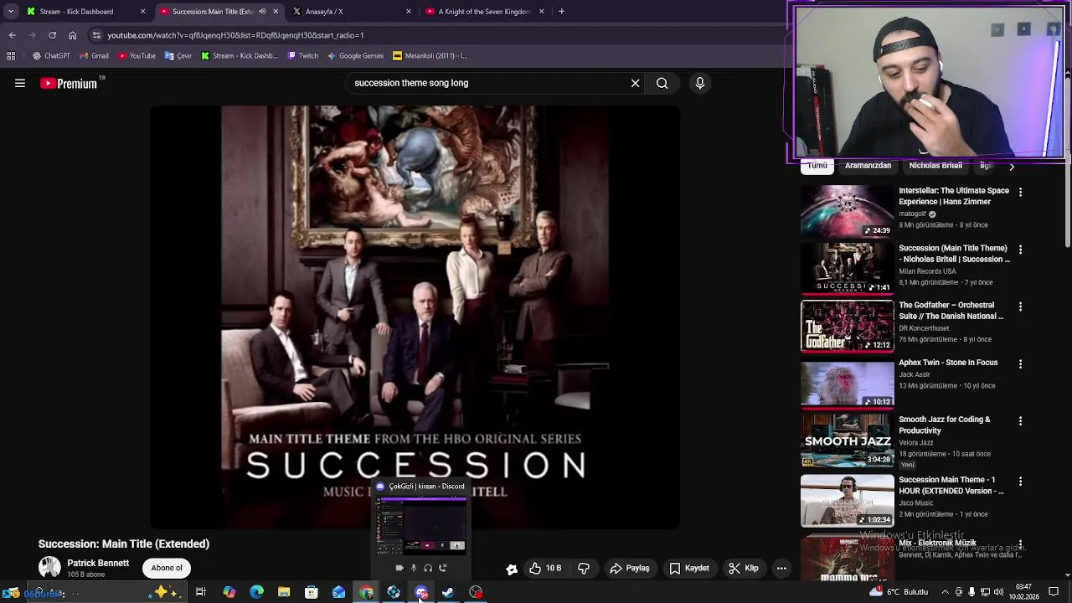Save video with Kaydet button
1072x603 pixels.
[x=689, y=568]
